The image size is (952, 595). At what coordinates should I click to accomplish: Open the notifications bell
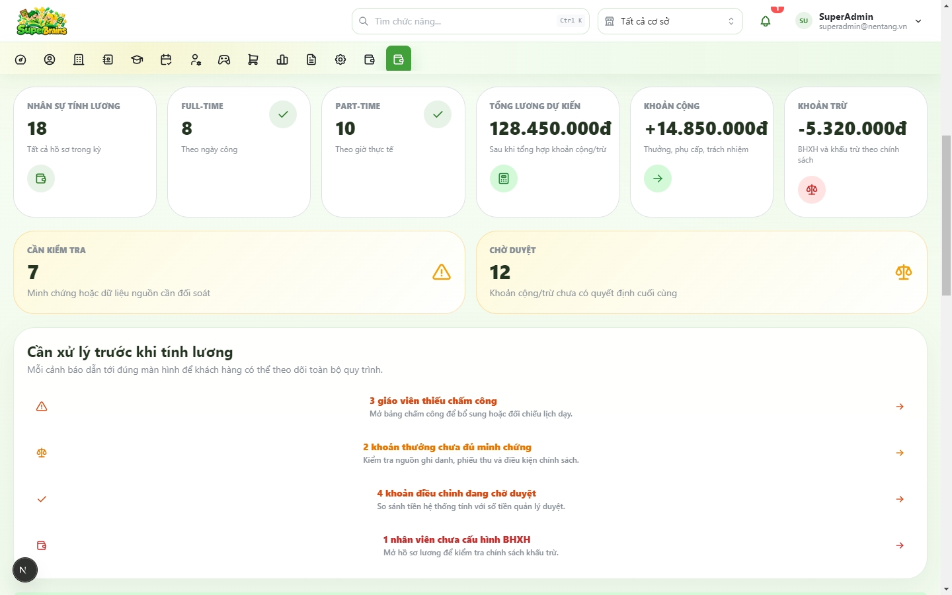pos(766,21)
